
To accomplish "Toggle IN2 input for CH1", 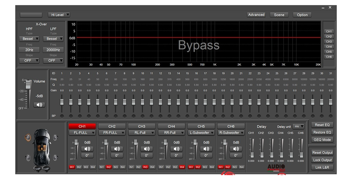I will (x=79, y=167).
